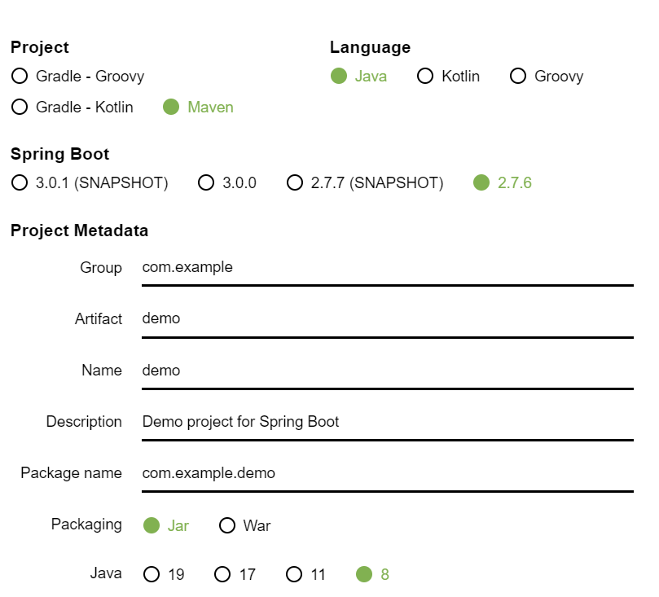Select Java version 11
This screenshot has height=597, width=659.
click(x=294, y=574)
